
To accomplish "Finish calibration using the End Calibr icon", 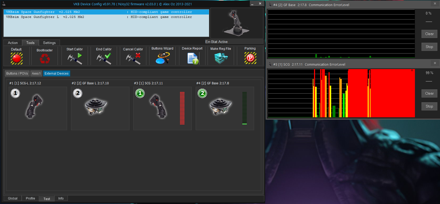I will tap(104, 59).
